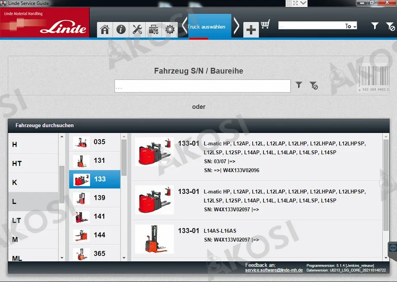Image resolution: width=397 pixels, height=282 pixels.
Task: Add a new tab with plus button
Action: coord(251,30)
